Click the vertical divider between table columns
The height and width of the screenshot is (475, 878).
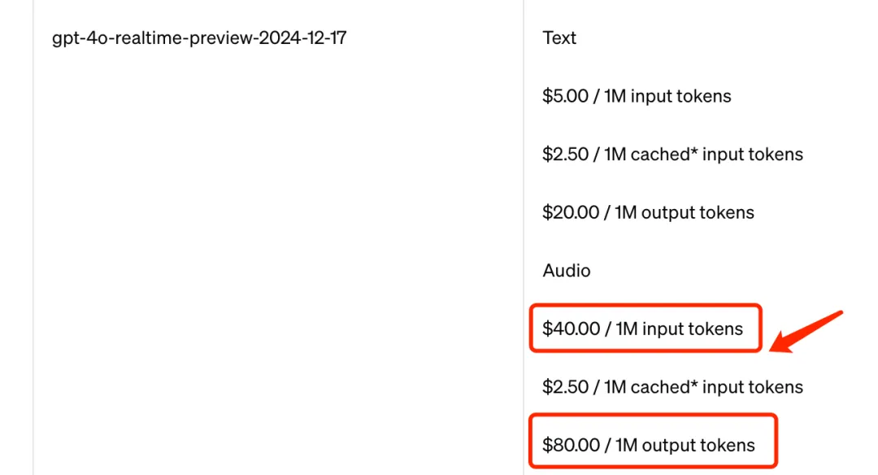pos(524,237)
